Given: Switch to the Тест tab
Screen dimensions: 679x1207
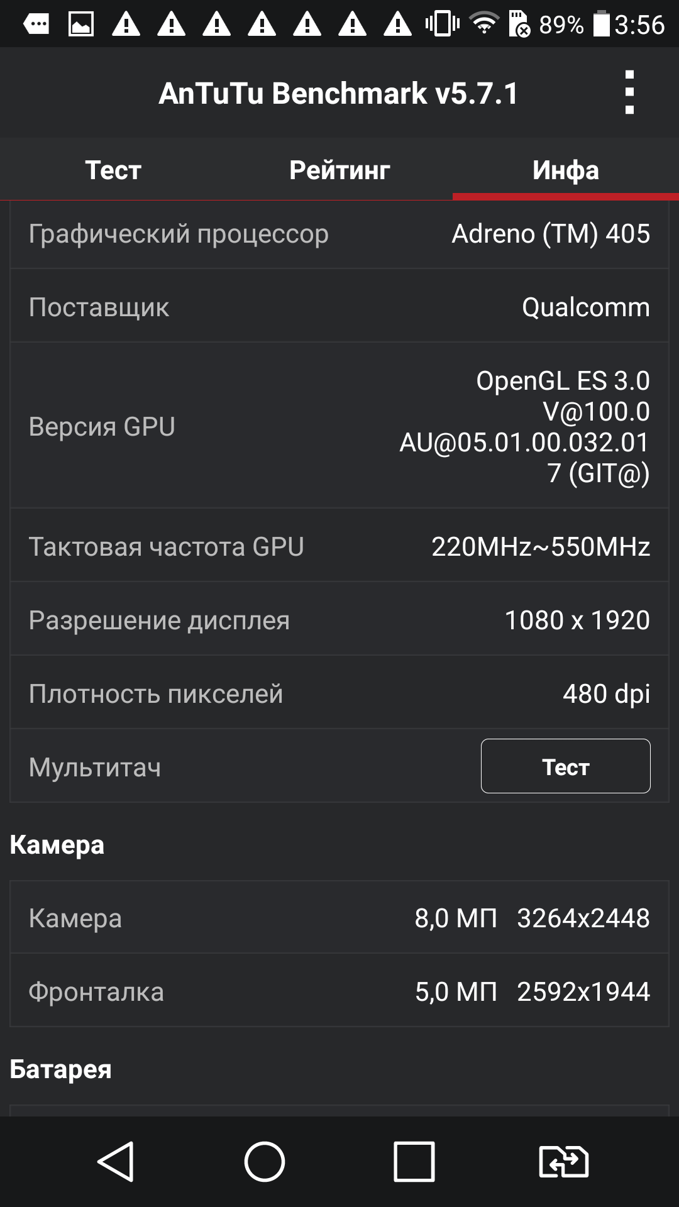Looking at the screenshot, I should click(113, 170).
